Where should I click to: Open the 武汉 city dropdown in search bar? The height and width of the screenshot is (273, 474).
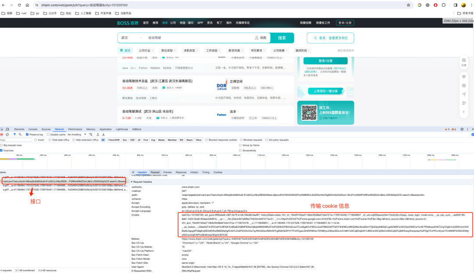click(x=131, y=38)
